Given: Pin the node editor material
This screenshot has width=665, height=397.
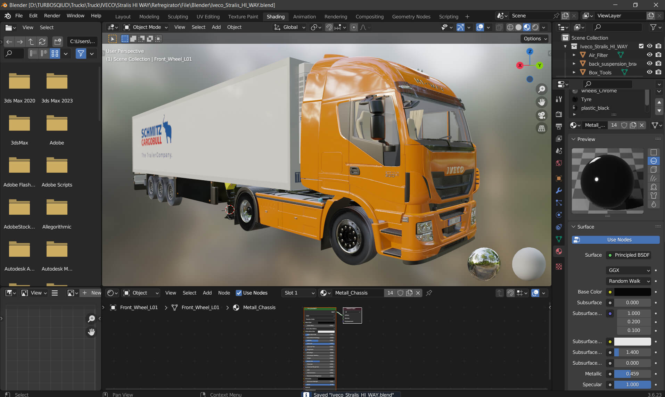Looking at the screenshot, I should pyautogui.click(x=429, y=293).
